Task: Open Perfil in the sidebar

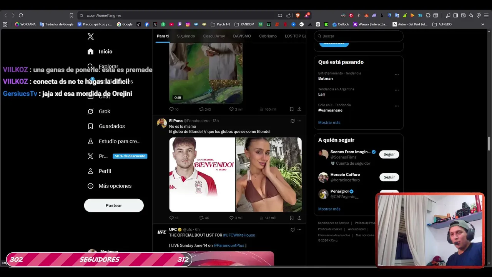Action: 99,171
